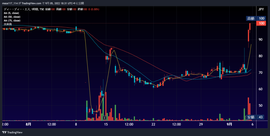This screenshot has width=270, height=136.
Task: Click the 12:00 label between 15 and 22
Action: [x=129, y=124]
